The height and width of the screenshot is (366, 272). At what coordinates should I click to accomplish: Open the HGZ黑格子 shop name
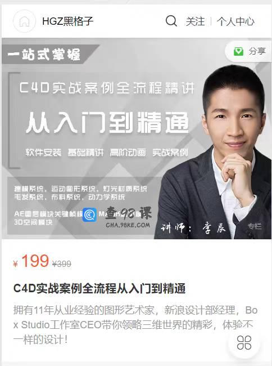(x=68, y=21)
